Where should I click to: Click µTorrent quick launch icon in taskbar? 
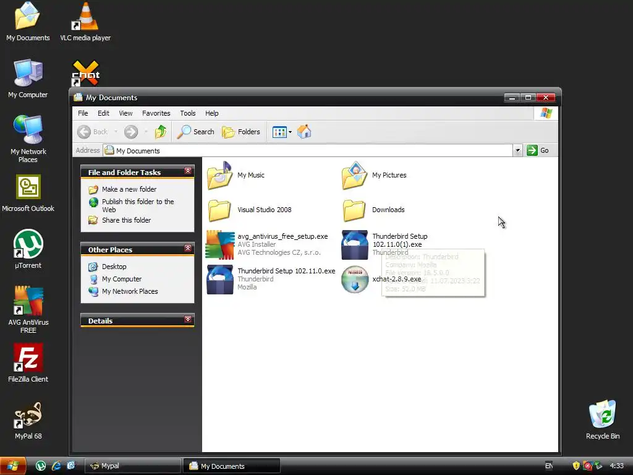click(x=40, y=466)
